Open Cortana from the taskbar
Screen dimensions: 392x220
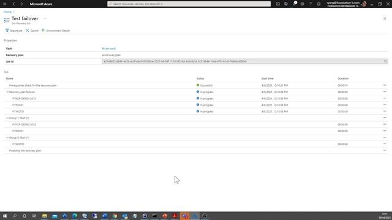tap(24, 216)
